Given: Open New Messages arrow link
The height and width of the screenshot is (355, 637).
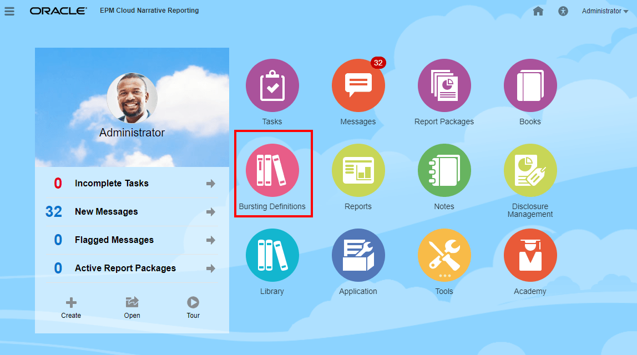Looking at the screenshot, I should [210, 212].
